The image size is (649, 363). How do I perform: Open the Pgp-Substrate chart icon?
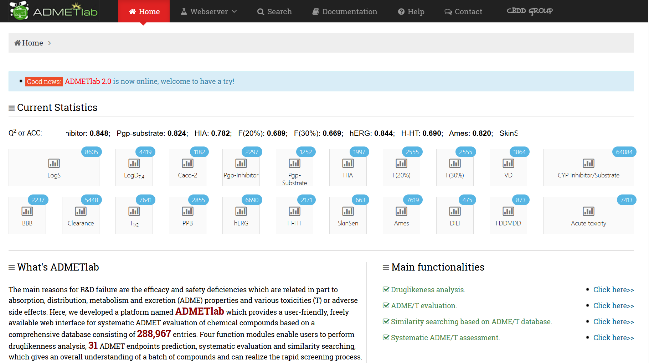pos(294,163)
